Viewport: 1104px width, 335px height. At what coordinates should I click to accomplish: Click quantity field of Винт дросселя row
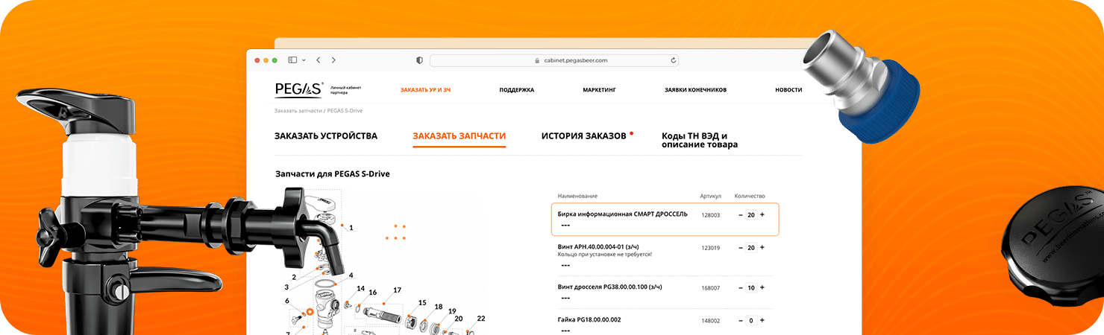point(751,287)
